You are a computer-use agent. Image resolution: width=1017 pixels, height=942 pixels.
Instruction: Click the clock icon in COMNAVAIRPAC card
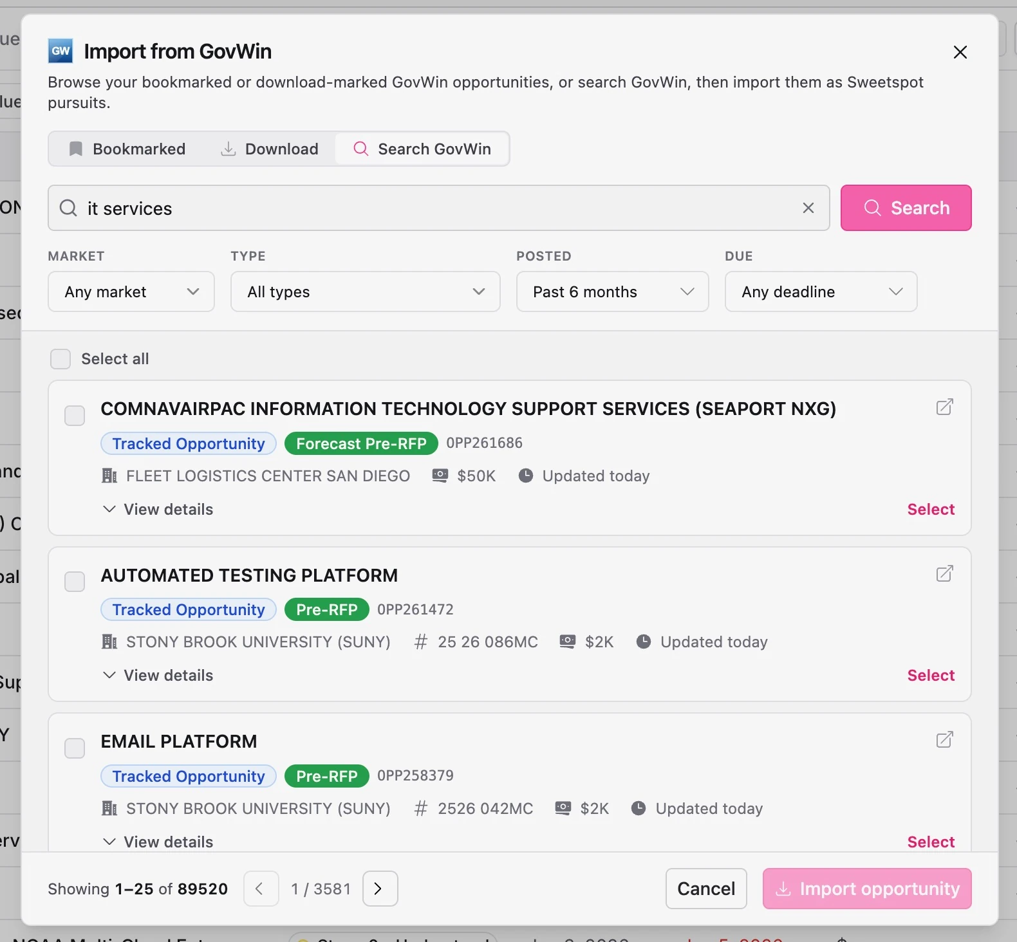coord(526,476)
